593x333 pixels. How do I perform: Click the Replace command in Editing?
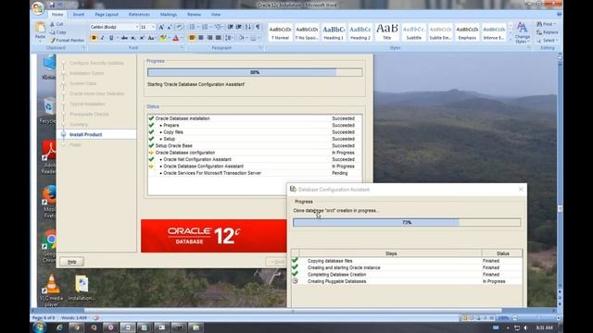tap(548, 32)
